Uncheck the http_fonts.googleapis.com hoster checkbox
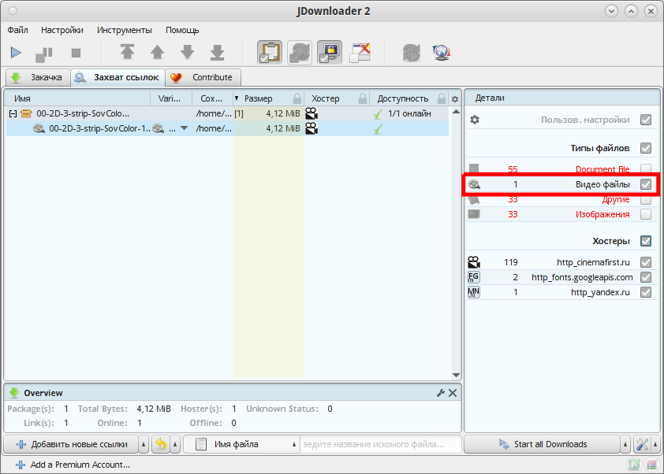Viewport: 664px width, 474px height. (646, 277)
